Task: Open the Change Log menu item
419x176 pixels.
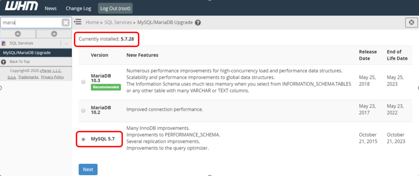Action: pos(78,8)
